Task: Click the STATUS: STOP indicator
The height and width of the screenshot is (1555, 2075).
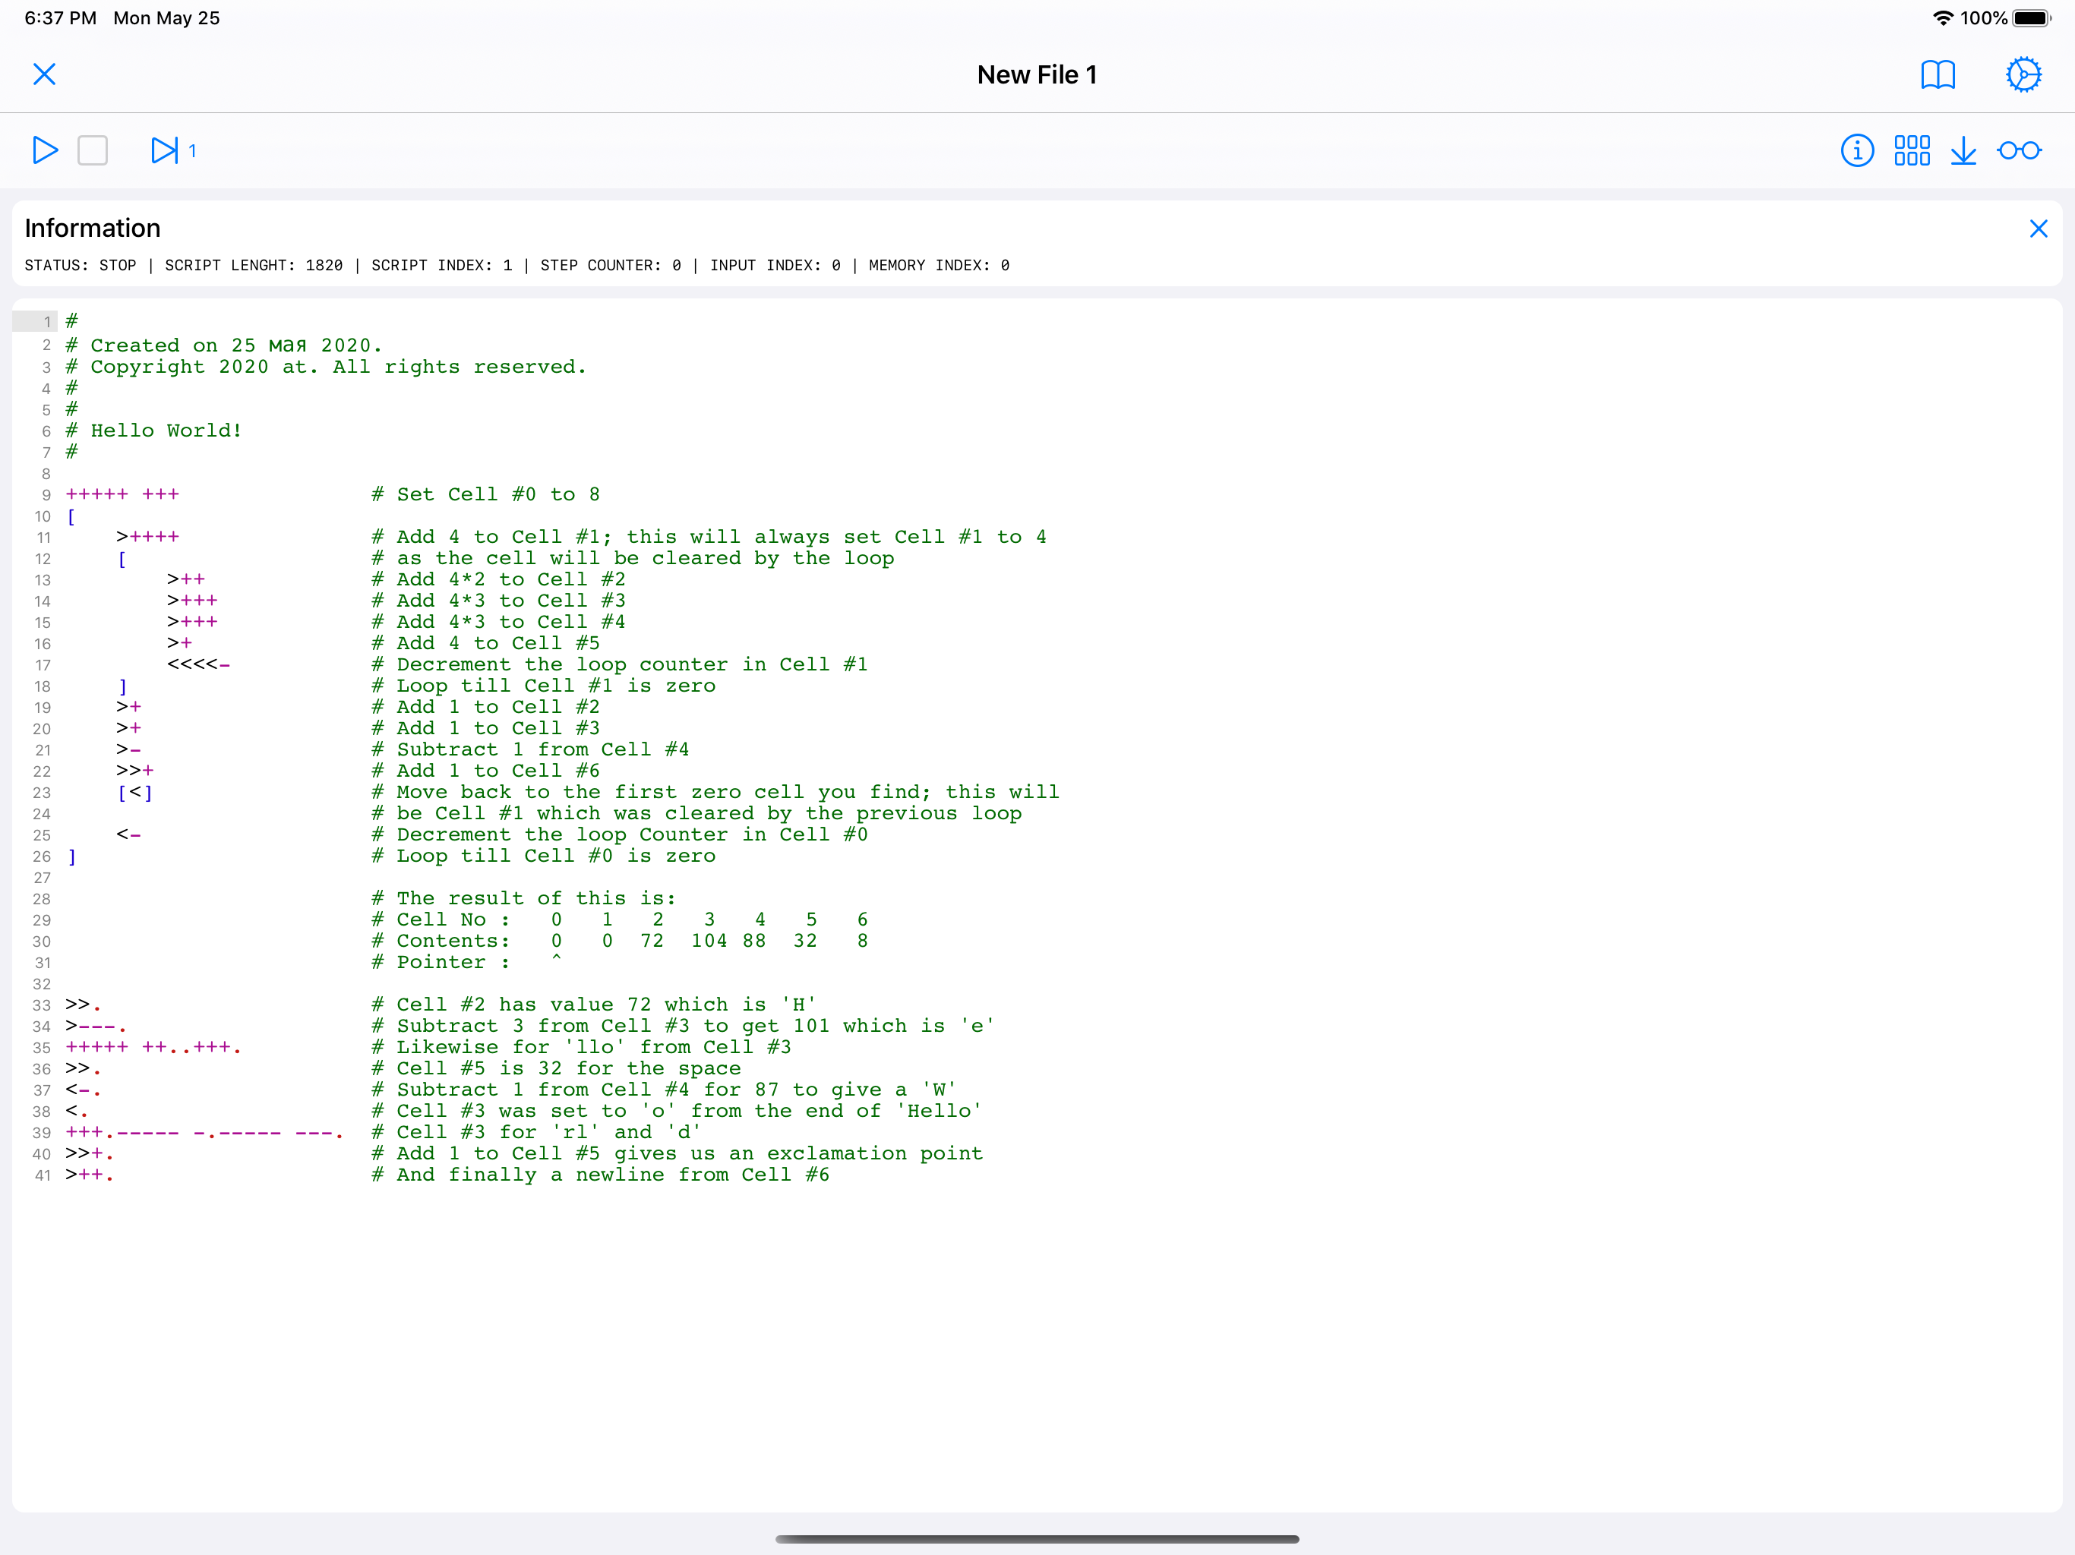Action: tap(81, 266)
